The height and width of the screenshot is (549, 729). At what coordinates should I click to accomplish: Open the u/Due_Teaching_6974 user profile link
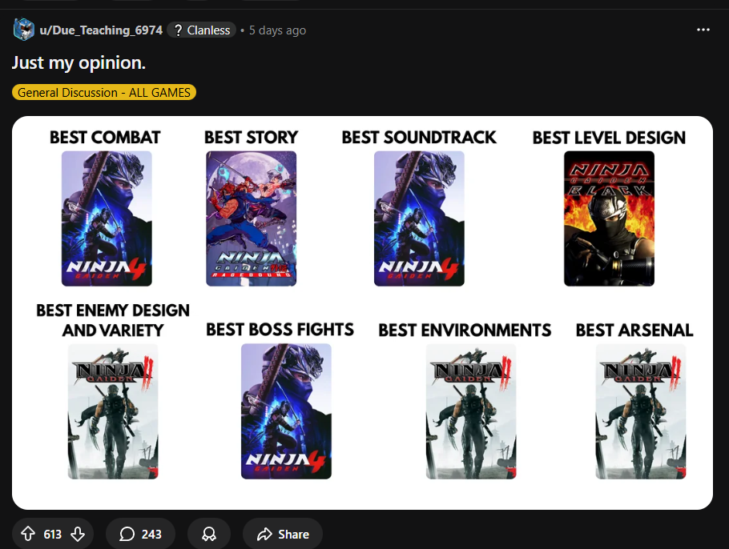click(101, 30)
